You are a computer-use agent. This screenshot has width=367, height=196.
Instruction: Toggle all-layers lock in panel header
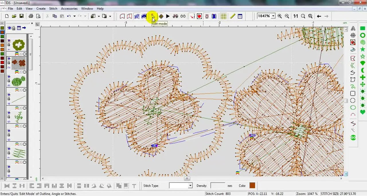pos(14,28)
